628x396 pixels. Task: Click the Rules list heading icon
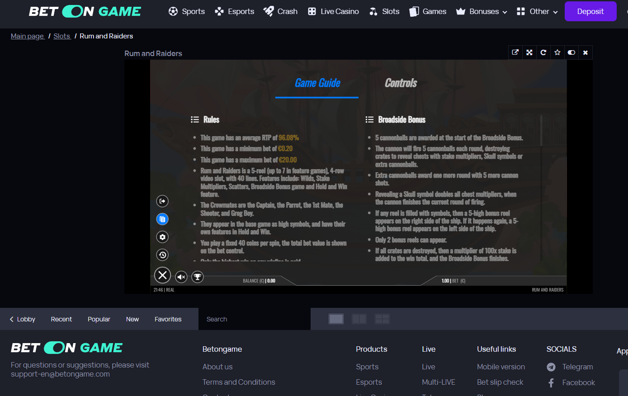click(x=195, y=119)
